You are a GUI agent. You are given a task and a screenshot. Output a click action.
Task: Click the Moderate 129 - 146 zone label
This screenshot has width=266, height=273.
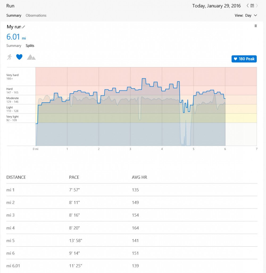[x=13, y=100]
